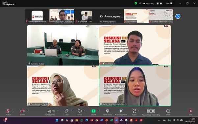Select Ka Anam_nganjuk participant tile
This screenshot has height=124, width=198.
click(x=111, y=16)
